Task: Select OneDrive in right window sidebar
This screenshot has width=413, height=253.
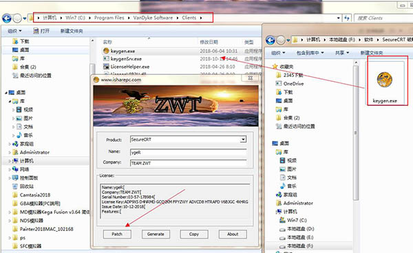Action: point(290,84)
